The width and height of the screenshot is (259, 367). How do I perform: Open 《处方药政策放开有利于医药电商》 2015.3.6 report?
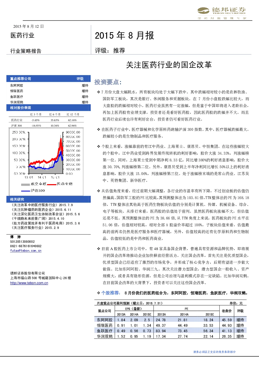tap(45, 223)
